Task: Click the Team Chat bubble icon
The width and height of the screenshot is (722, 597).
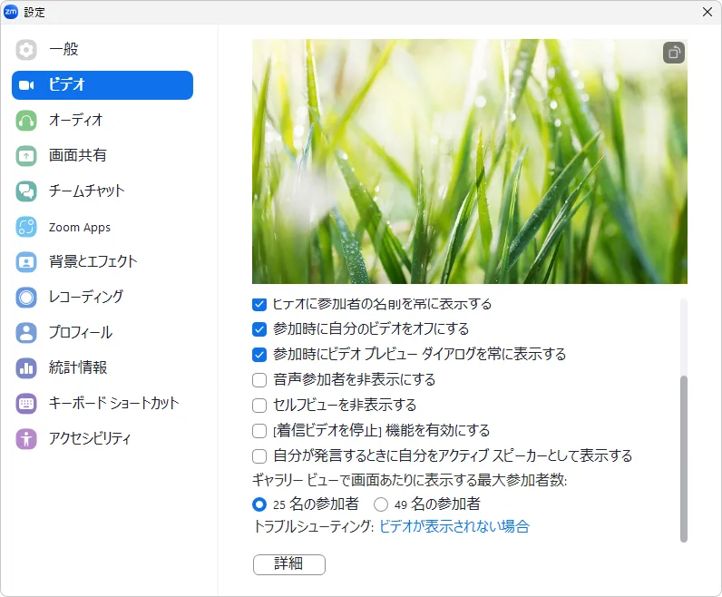Action: 26,191
